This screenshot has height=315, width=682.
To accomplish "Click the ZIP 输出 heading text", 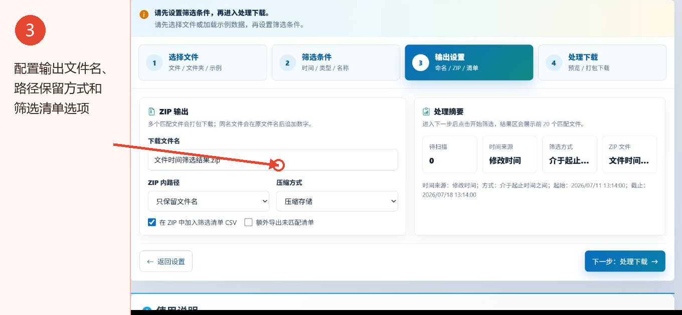I will pos(174,112).
